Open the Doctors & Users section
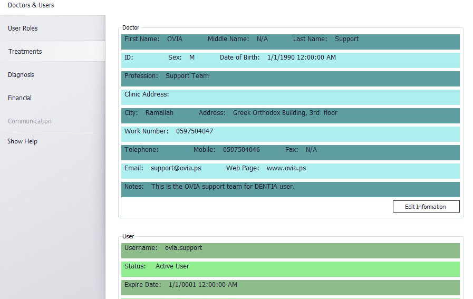Viewport: 473px width, 299px height. point(31,5)
